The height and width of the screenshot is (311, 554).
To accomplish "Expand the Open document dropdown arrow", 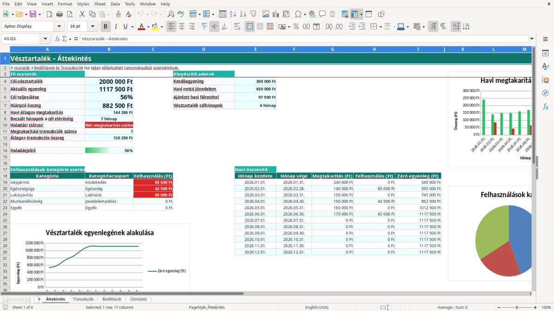I will 25,14.
